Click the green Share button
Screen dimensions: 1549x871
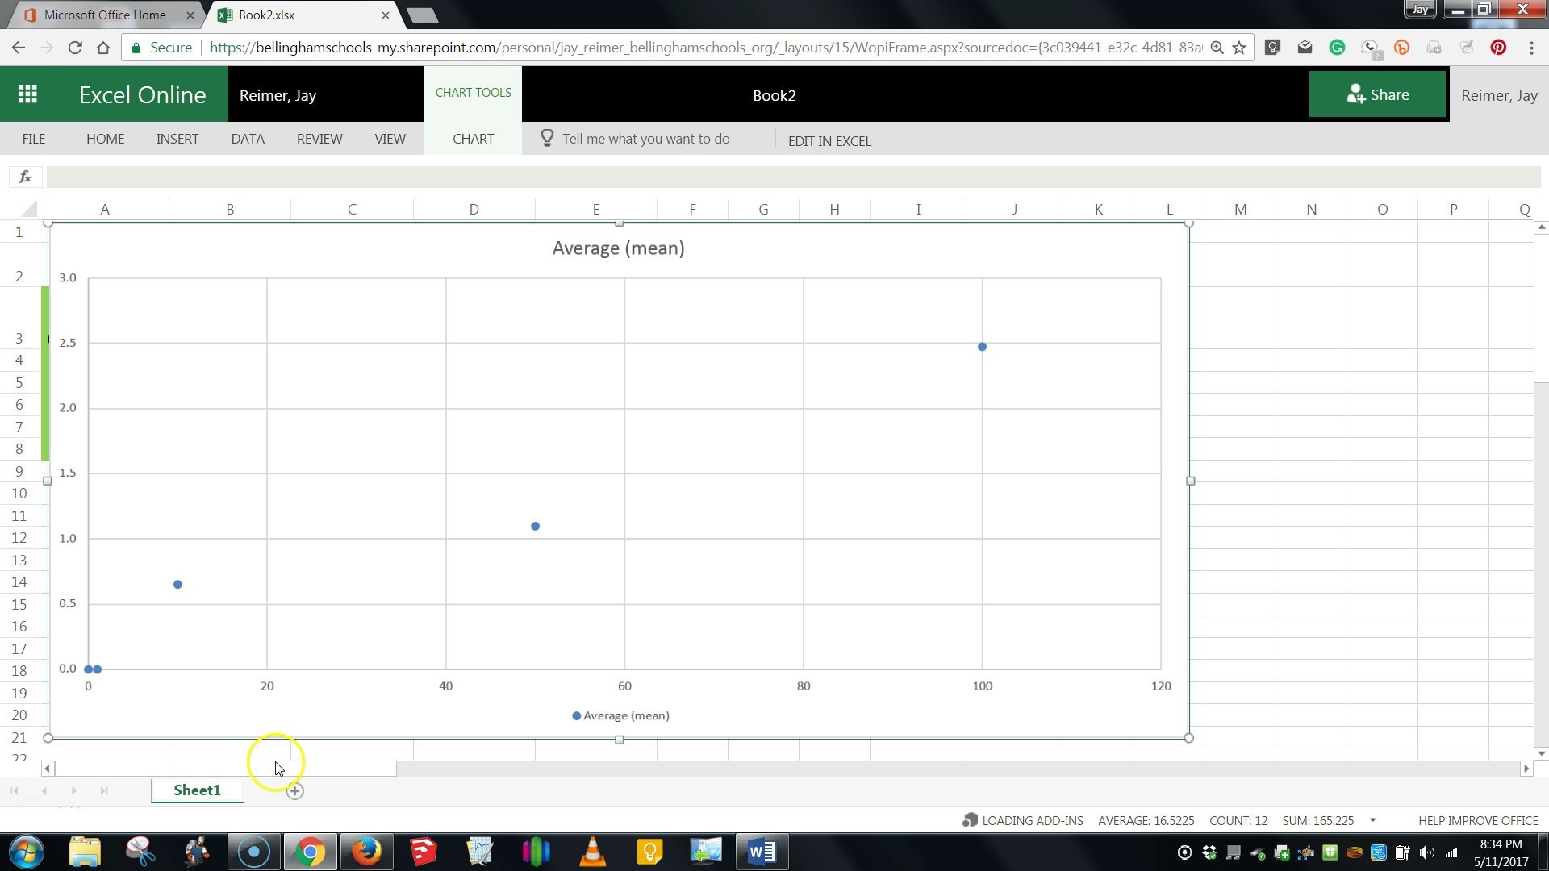1377,94
